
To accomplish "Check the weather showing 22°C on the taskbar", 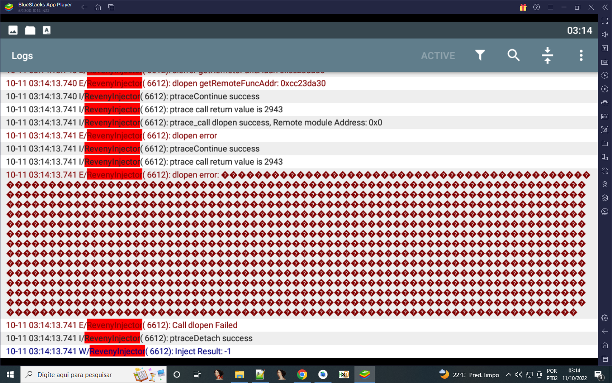I will coord(467,374).
